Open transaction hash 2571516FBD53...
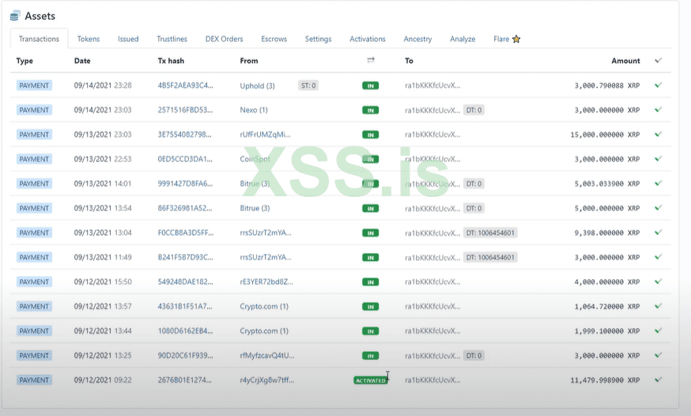The height and width of the screenshot is (416, 691). (185, 110)
